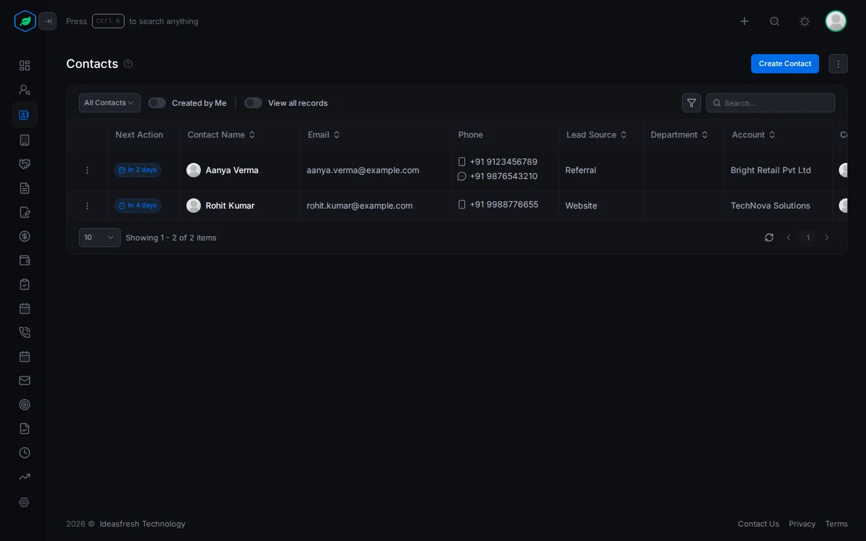866x541 pixels.
Task: Open the Privacy link
Action: [802, 524]
